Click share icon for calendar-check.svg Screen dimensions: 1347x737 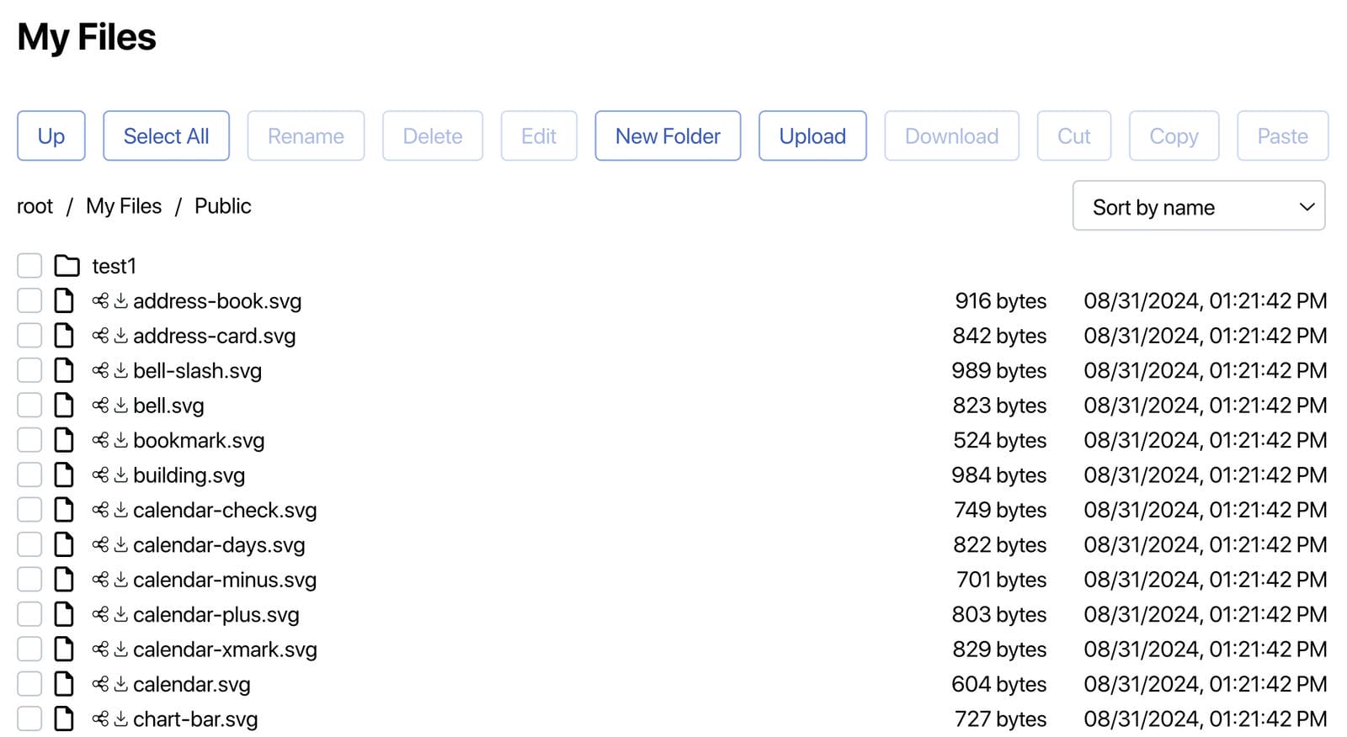point(100,511)
